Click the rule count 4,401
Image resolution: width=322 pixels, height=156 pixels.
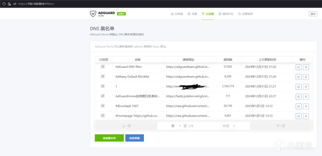(228, 115)
